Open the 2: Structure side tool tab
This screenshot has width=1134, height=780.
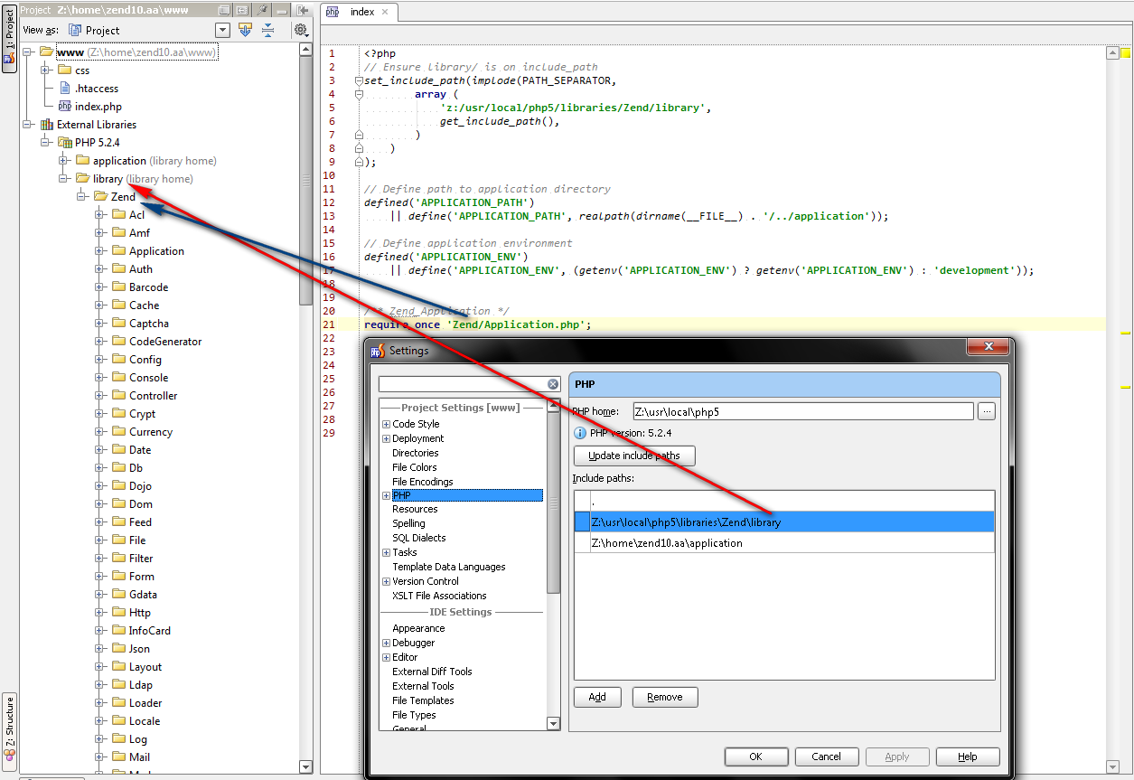(x=9, y=730)
